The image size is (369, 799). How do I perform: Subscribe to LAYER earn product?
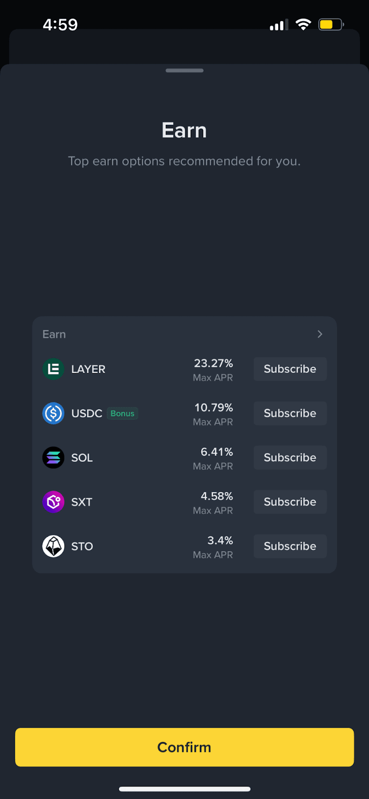point(290,369)
